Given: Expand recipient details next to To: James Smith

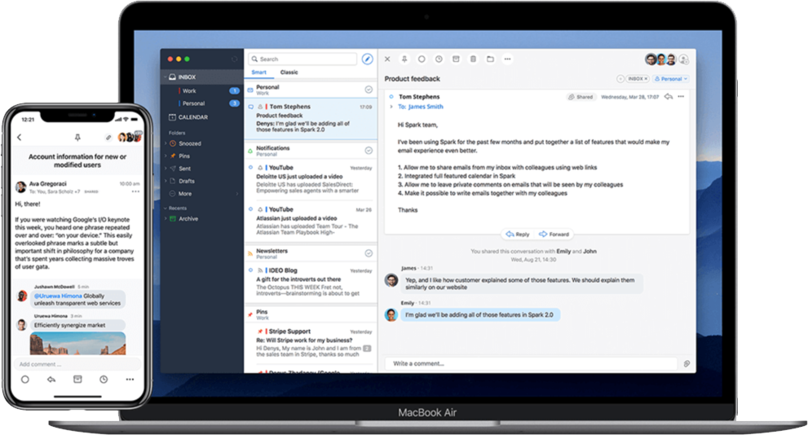Looking at the screenshot, I should pos(391,107).
